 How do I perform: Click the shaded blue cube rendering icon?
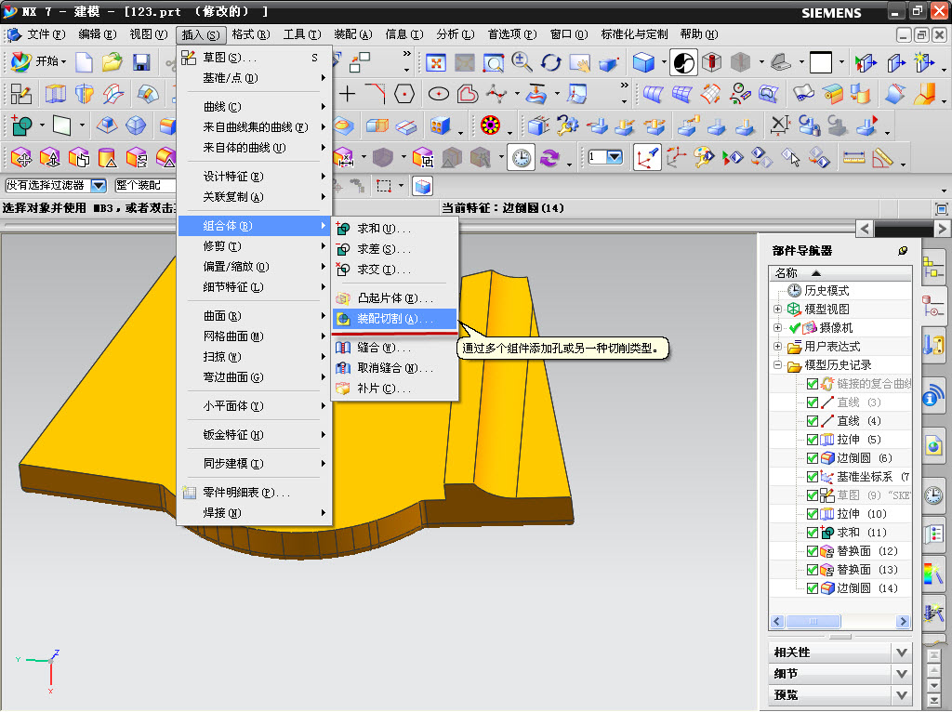(x=643, y=62)
